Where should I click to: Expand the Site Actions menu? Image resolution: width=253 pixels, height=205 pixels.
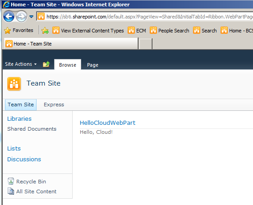21,64
